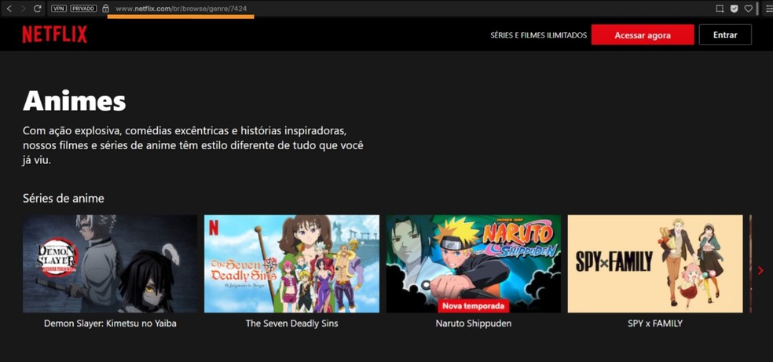773x362 pixels.
Task: Open the snapshot capture tool icon
Action: [x=720, y=9]
